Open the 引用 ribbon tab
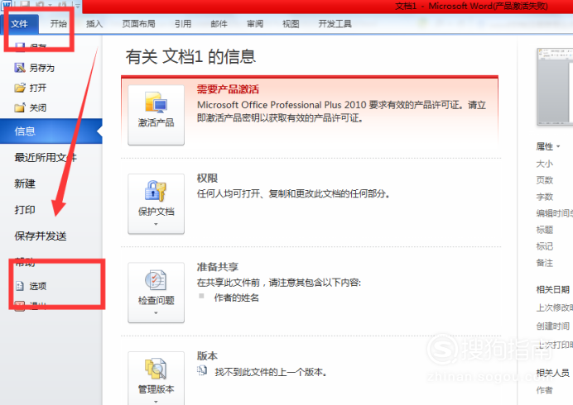The height and width of the screenshot is (405, 573). click(x=183, y=24)
